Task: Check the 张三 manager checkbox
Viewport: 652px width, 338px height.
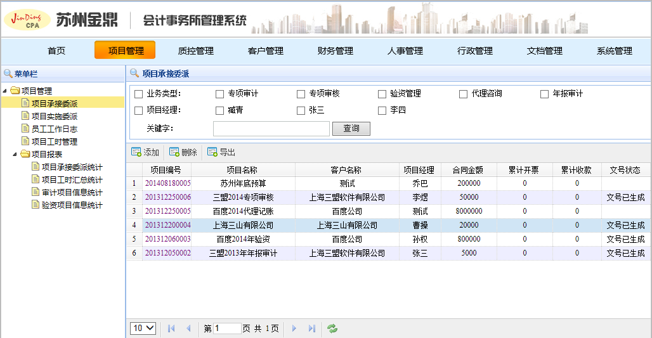Action: (x=301, y=110)
